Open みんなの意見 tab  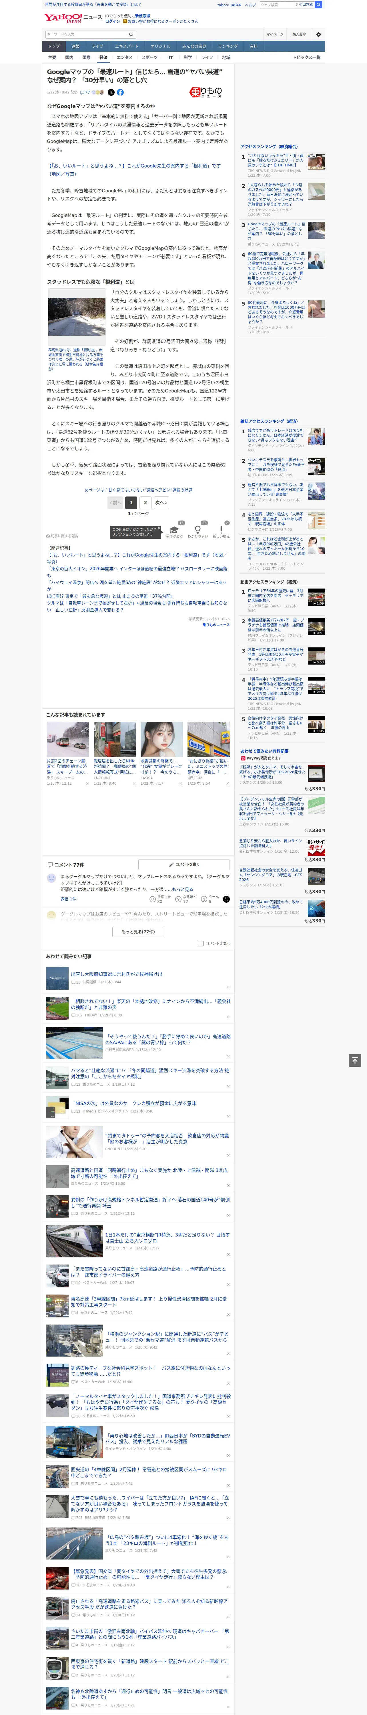(194, 46)
